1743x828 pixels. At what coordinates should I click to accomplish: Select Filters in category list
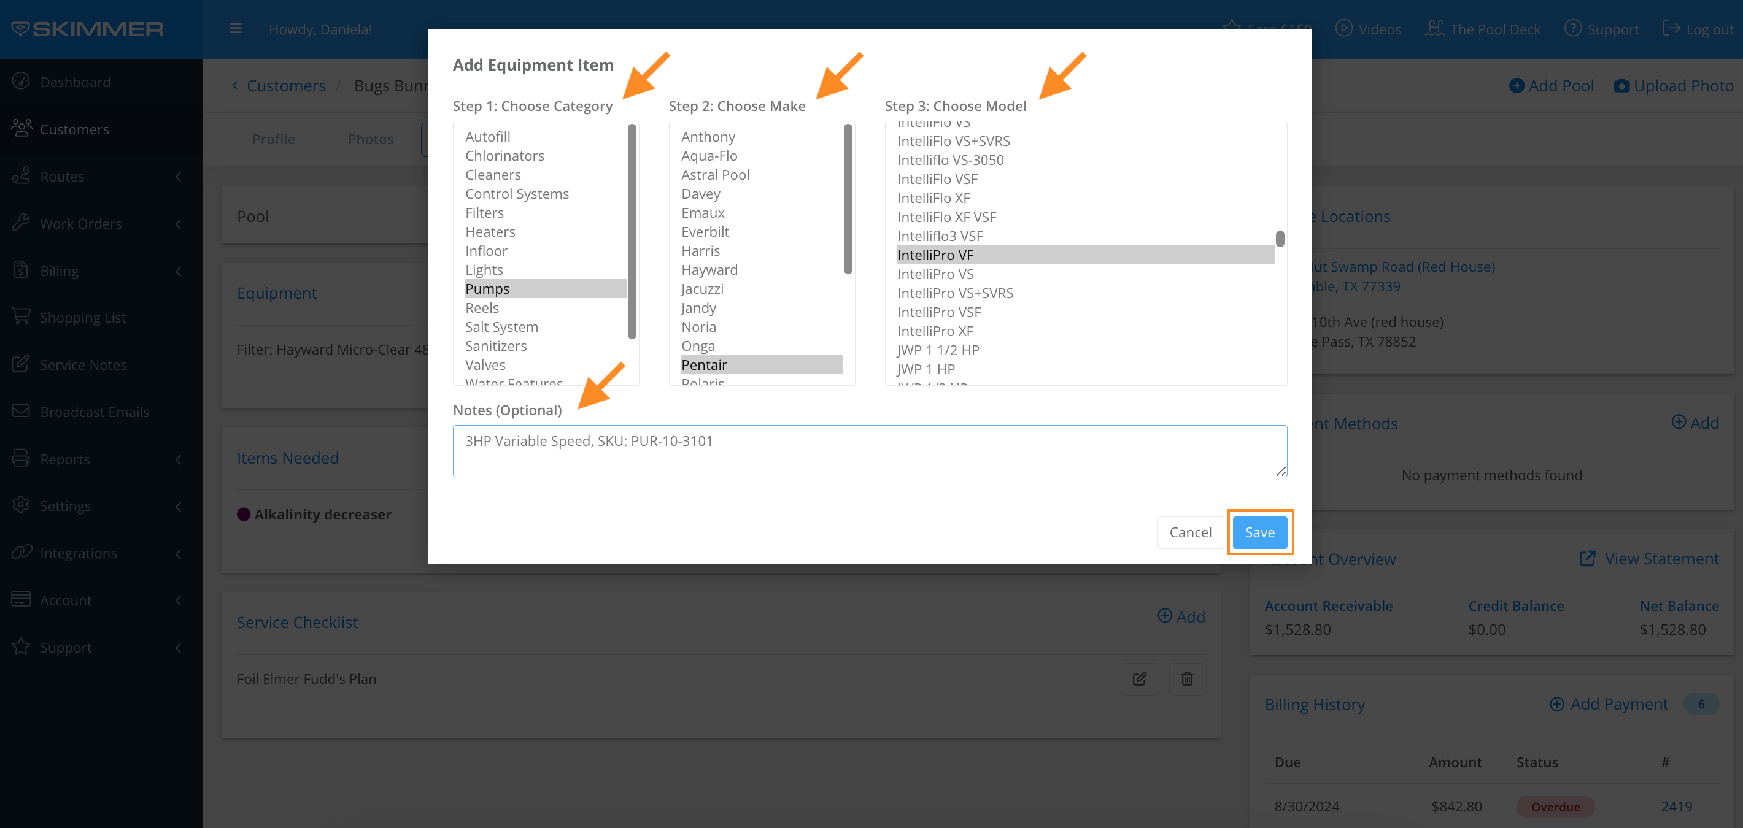pyautogui.click(x=546, y=212)
